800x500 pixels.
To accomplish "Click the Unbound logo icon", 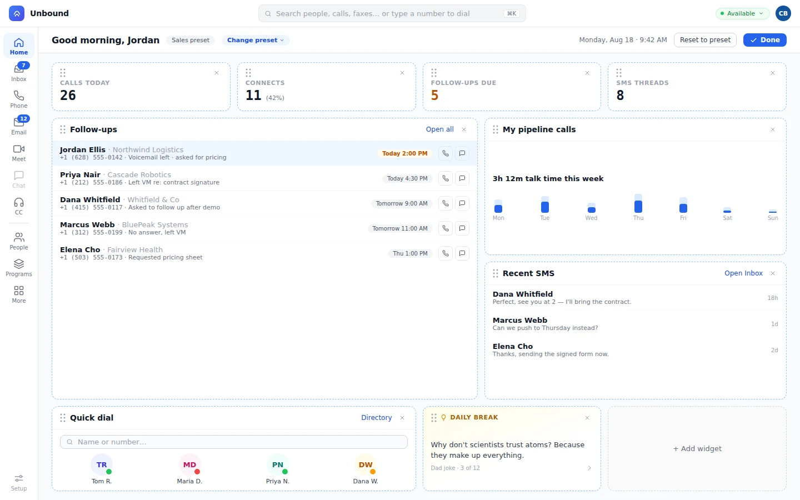I will [x=17, y=13].
